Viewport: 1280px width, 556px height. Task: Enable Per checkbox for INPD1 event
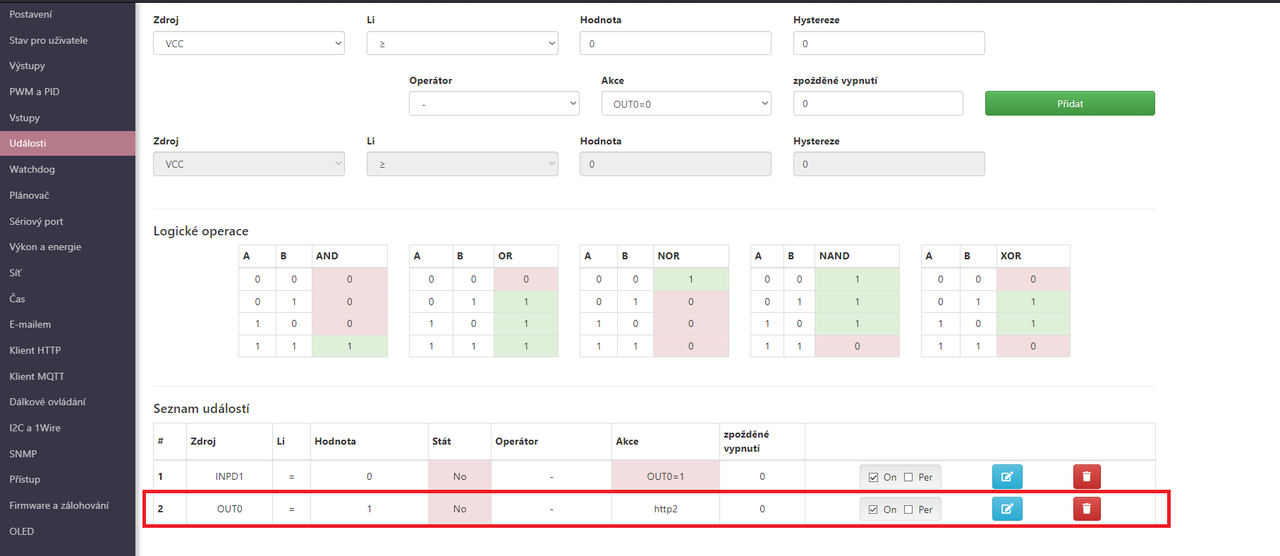click(908, 477)
